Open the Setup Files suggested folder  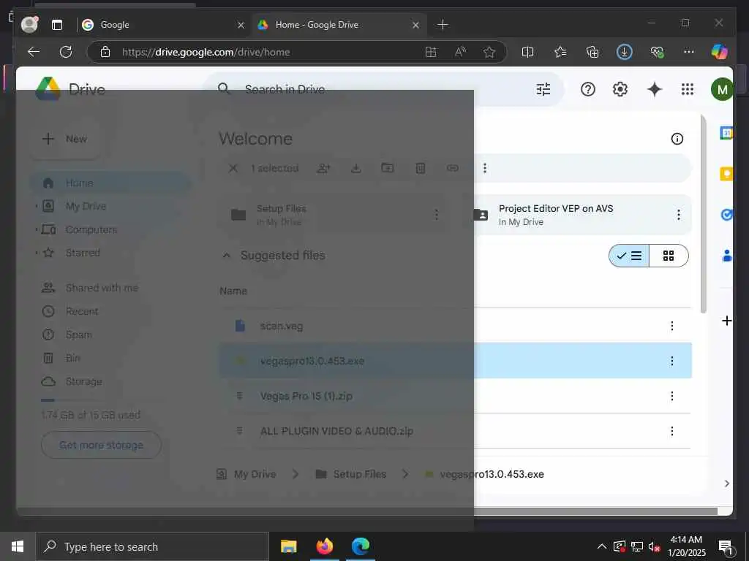point(333,215)
